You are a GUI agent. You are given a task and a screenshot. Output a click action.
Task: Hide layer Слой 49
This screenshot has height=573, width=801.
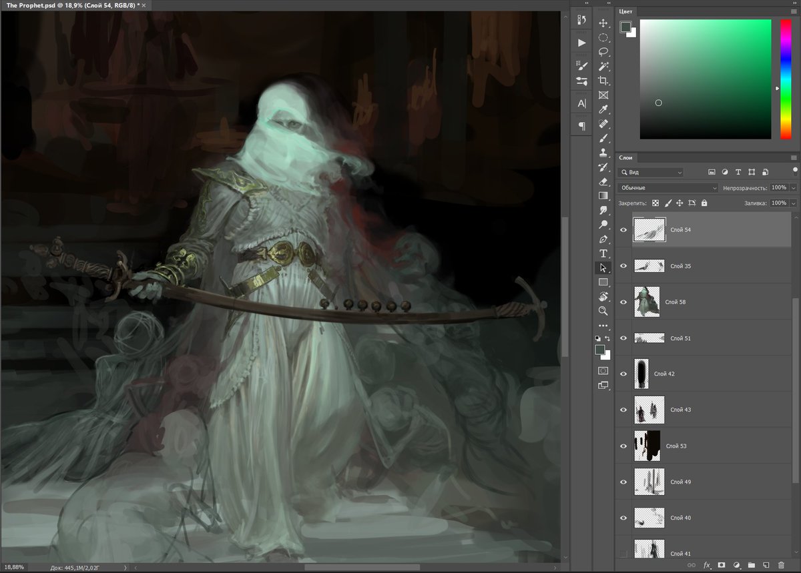point(623,482)
